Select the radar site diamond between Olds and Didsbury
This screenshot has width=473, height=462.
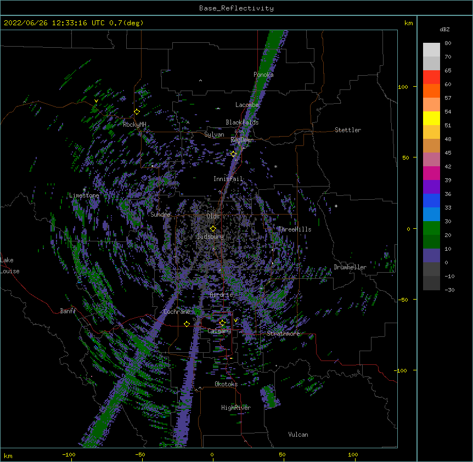point(213,229)
